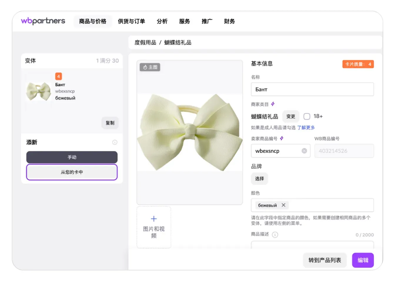Image resolution: width=395 pixels, height=281 pixels.
Task: Click the lightning icon beside 商家类目
Action: pyautogui.click(x=273, y=103)
